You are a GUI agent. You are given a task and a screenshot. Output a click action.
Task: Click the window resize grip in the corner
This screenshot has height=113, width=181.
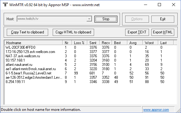point(179,110)
